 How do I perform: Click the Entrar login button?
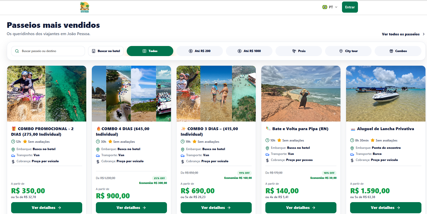point(350,7)
